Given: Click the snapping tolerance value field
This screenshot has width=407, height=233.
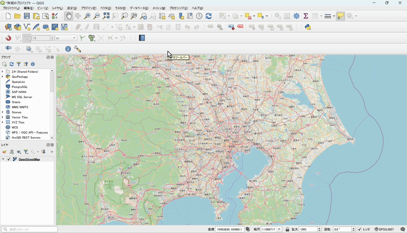Looking at the screenshot, I should pos(41,38).
